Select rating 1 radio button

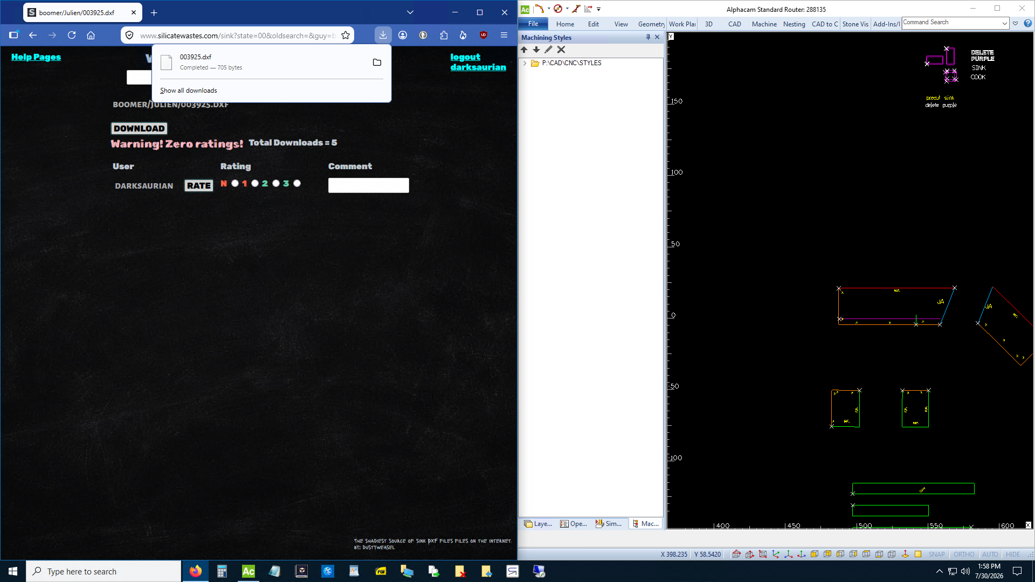(x=255, y=183)
